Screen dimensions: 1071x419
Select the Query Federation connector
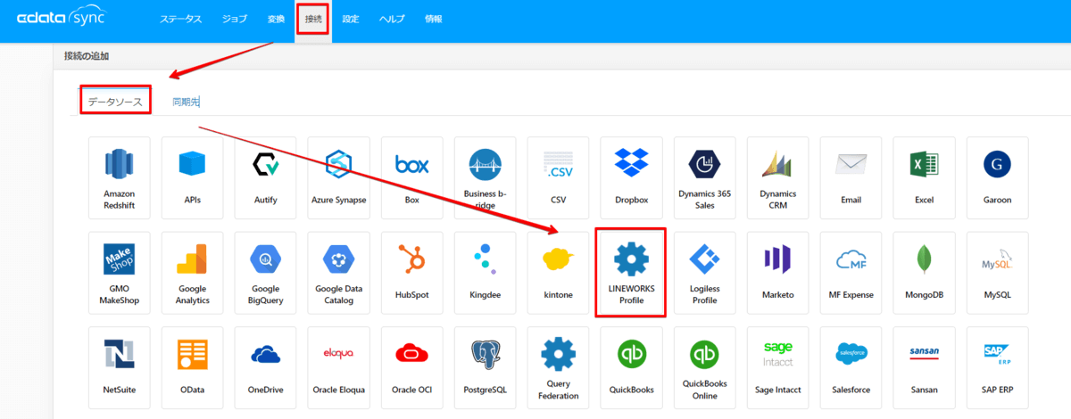coord(559,367)
